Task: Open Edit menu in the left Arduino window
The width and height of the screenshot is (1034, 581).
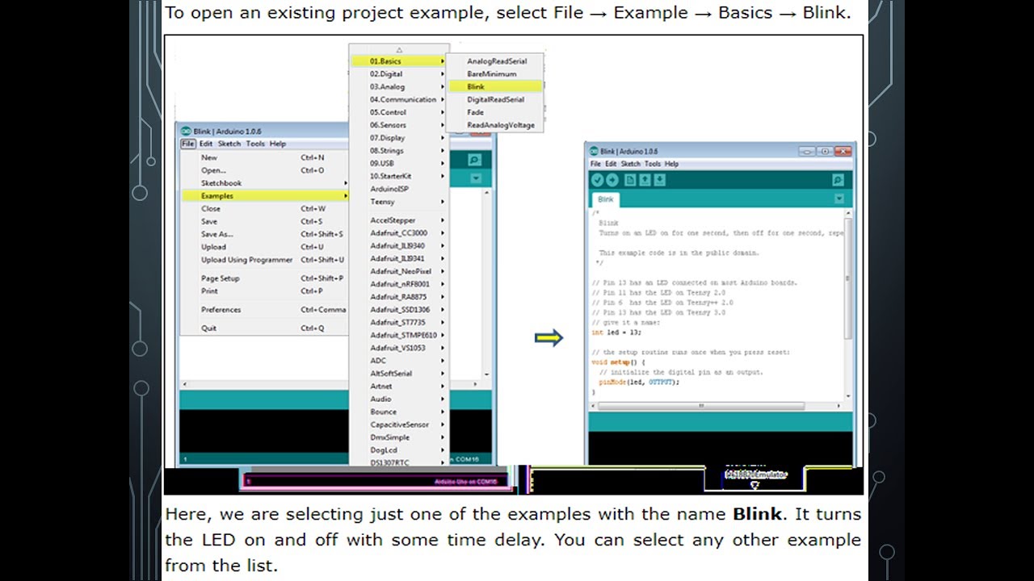Action: pos(206,144)
